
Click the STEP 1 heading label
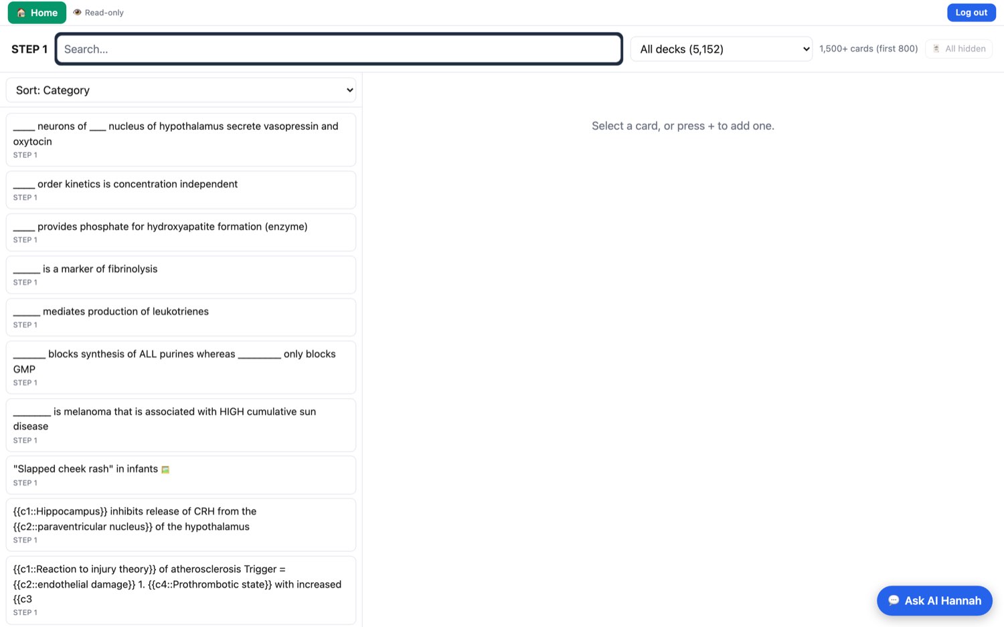29,49
